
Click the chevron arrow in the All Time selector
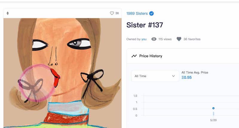tap(173, 76)
